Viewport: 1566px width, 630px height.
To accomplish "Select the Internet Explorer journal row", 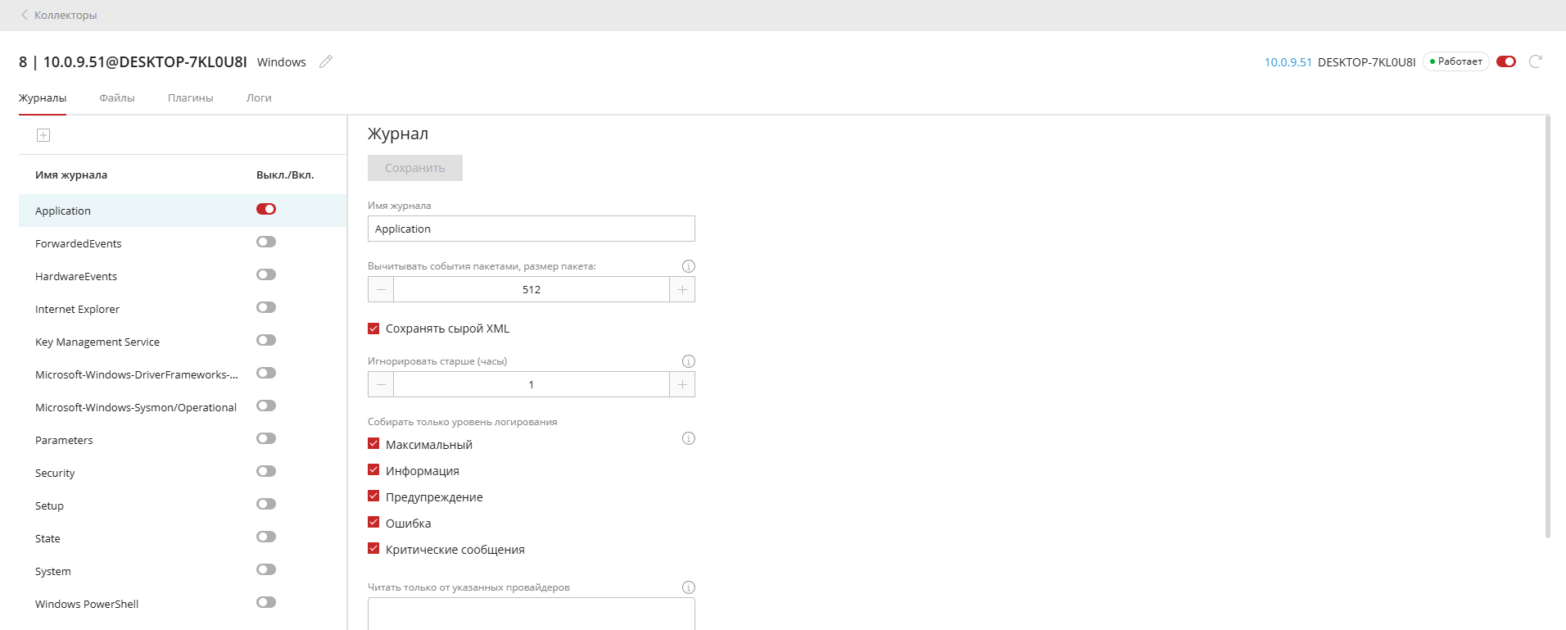I will (x=183, y=309).
